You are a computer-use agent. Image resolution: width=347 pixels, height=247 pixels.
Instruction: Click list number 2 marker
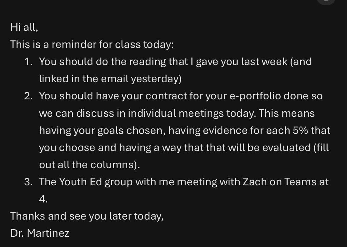(29, 96)
